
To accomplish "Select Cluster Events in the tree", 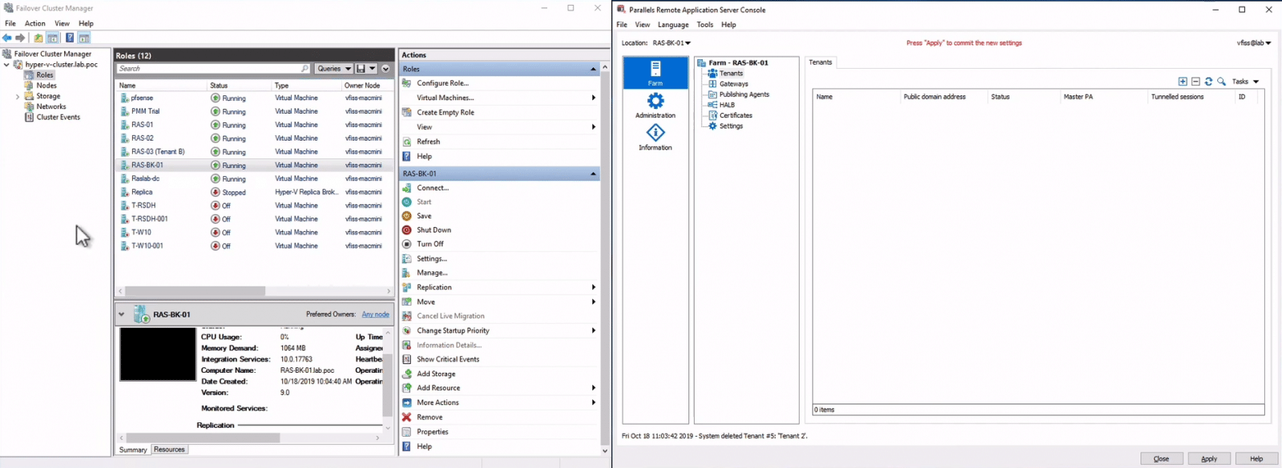I will pyautogui.click(x=58, y=117).
